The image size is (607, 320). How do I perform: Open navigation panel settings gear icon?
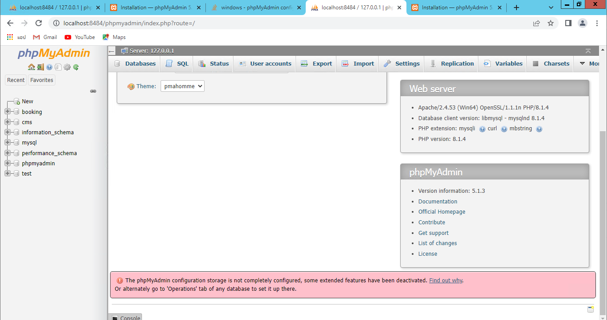point(67,67)
